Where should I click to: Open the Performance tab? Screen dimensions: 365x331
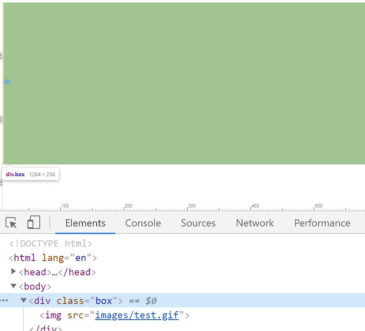(x=322, y=223)
